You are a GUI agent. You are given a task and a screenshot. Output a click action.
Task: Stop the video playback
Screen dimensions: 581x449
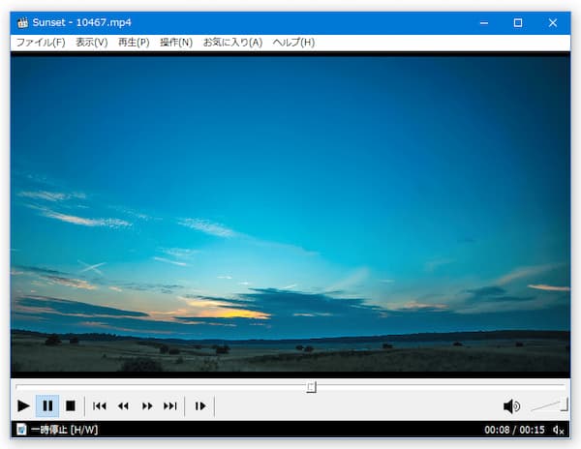coord(71,406)
